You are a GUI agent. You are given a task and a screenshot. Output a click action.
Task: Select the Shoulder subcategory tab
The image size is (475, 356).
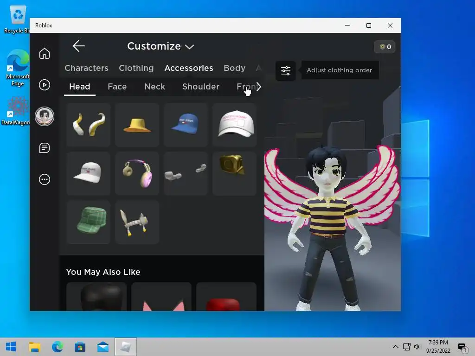(201, 87)
